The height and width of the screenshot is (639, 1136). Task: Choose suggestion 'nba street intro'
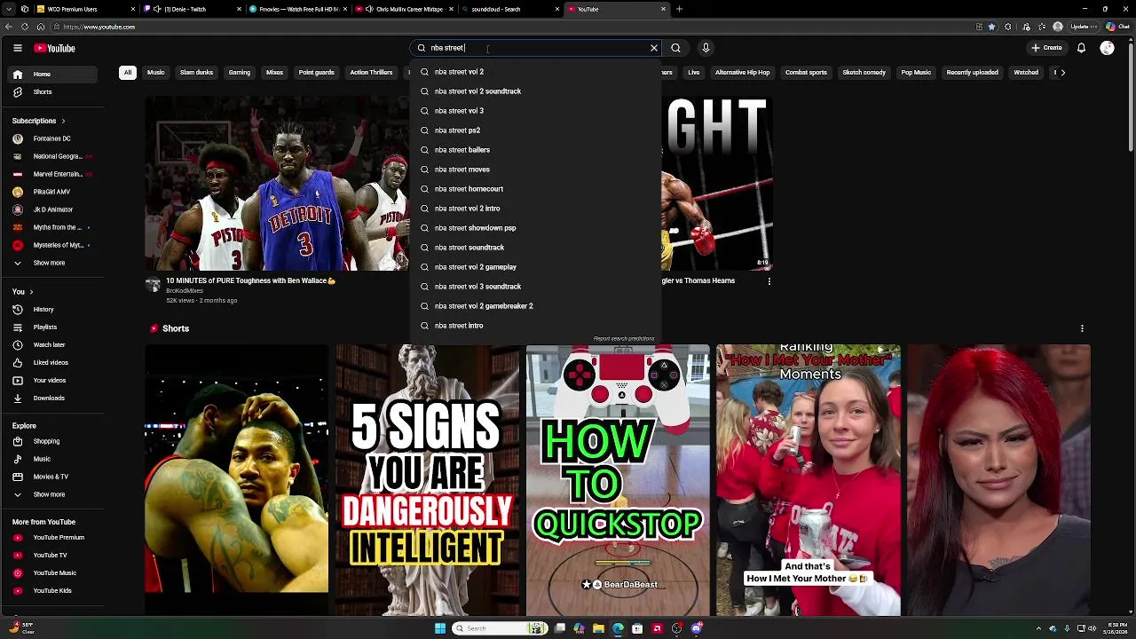pyautogui.click(x=536, y=326)
